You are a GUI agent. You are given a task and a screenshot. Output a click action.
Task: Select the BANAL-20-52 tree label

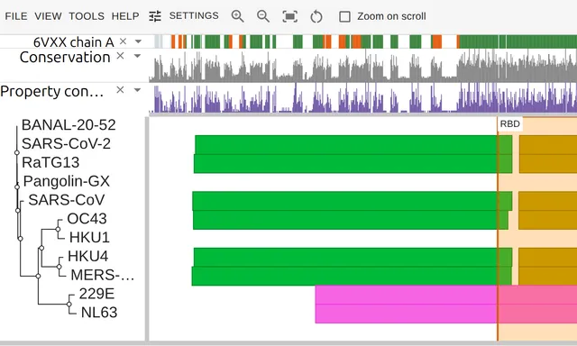pyautogui.click(x=69, y=125)
